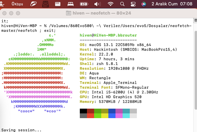Viewport: 197px width, 132px height.
Task: Click the Saving session... text
Action: click(21, 130)
